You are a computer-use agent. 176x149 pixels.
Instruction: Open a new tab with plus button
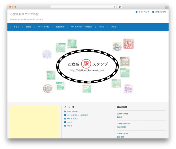click(167, 8)
